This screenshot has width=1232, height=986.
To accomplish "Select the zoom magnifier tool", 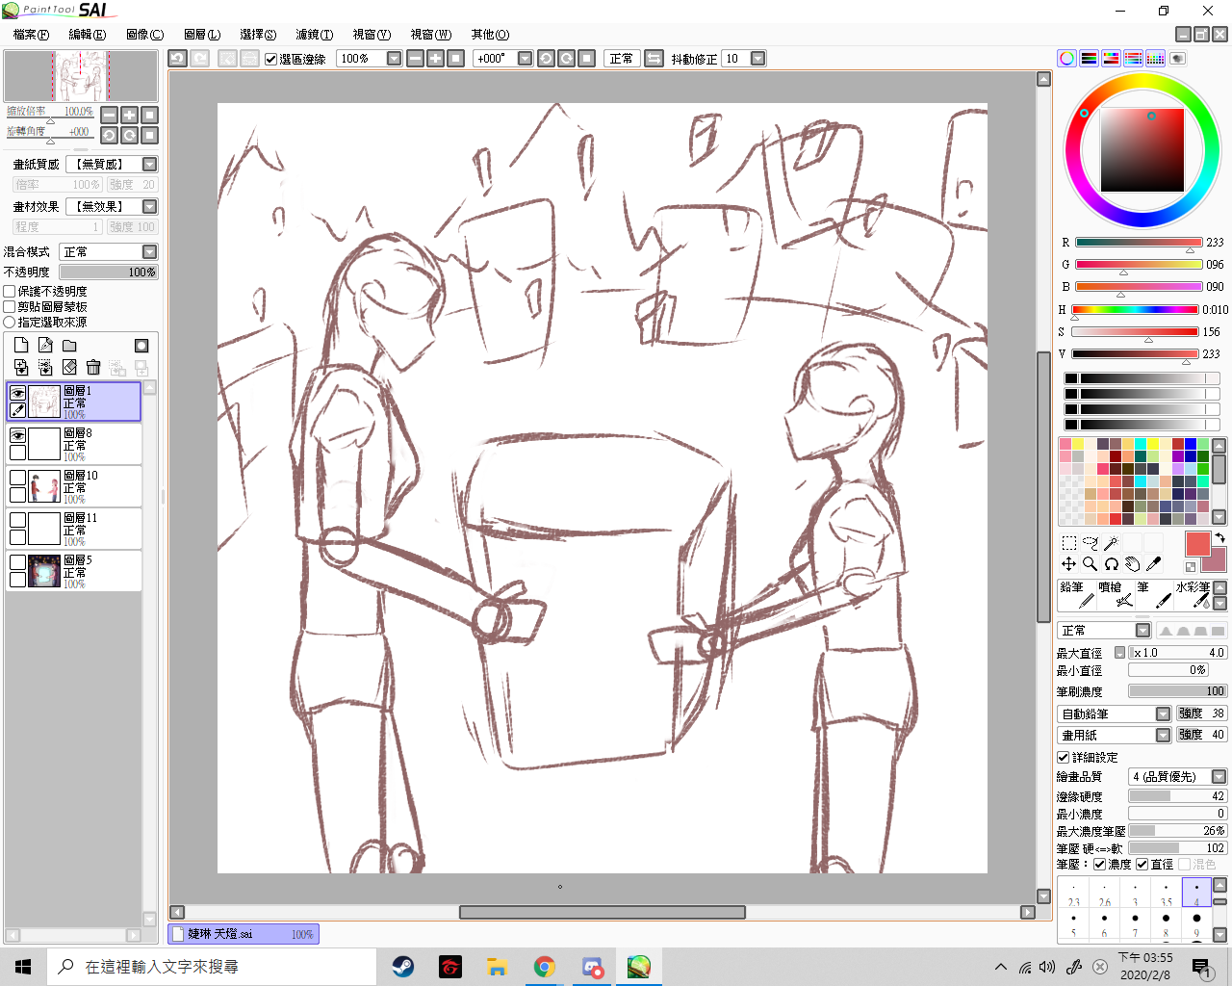I will 1090,564.
